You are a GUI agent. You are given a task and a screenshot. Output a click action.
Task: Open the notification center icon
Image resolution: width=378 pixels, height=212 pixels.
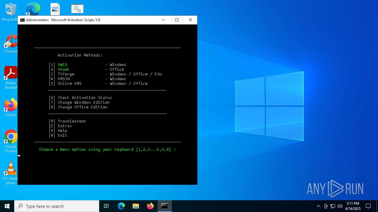tap(368, 206)
